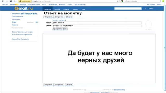The width and height of the screenshot is (166, 93).
Task: Open the Поиск link
Action: 70,5
